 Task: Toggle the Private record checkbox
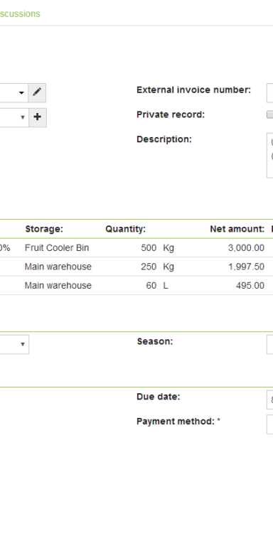click(x=270, y=114)
